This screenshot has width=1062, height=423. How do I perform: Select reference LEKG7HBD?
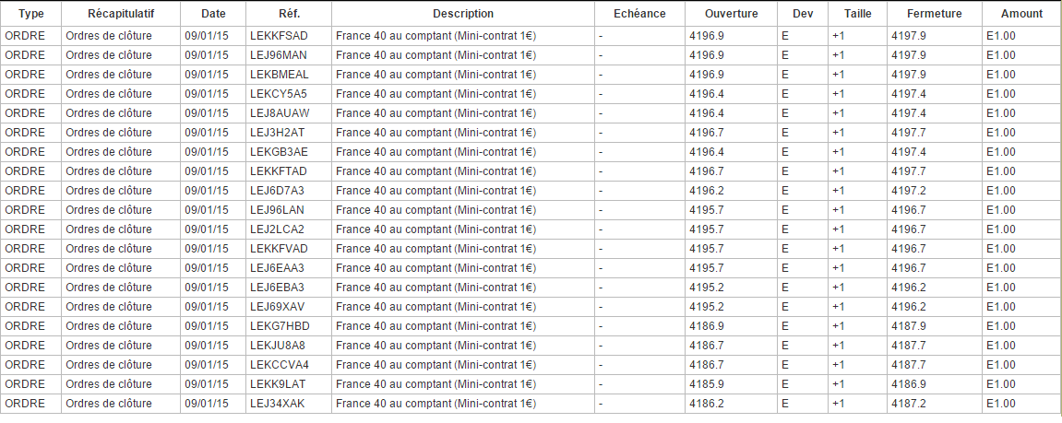(x=280, y=326)
